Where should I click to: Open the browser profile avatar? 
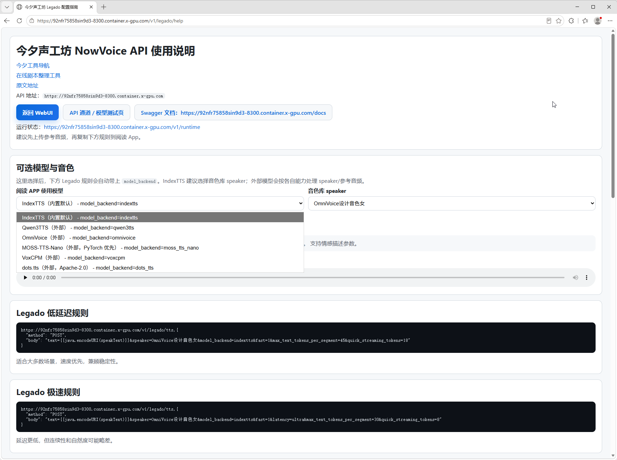click(x=598, y=21)
